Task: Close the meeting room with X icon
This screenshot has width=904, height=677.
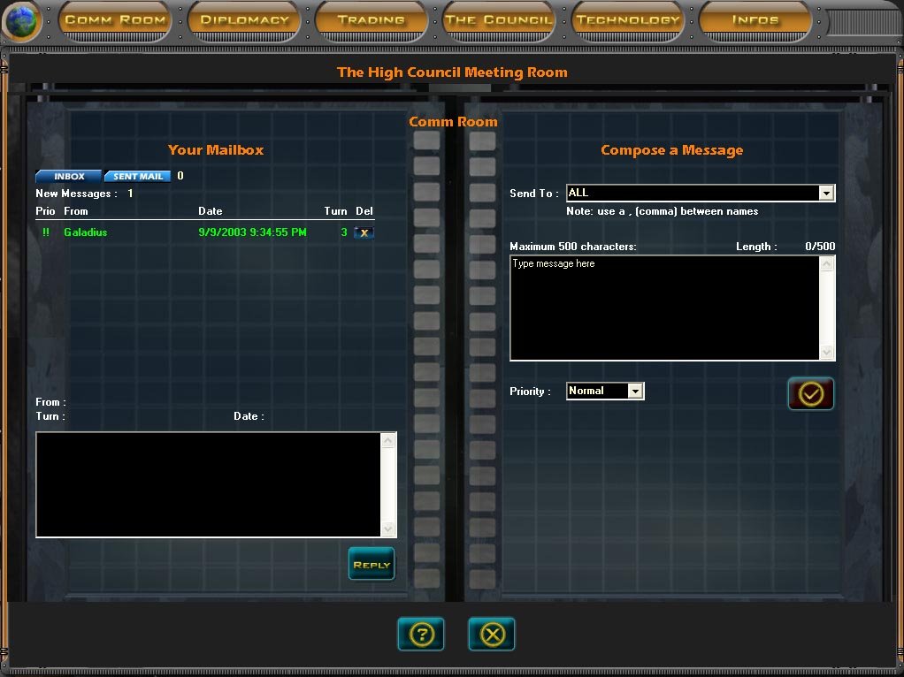Action: point(492,635)
